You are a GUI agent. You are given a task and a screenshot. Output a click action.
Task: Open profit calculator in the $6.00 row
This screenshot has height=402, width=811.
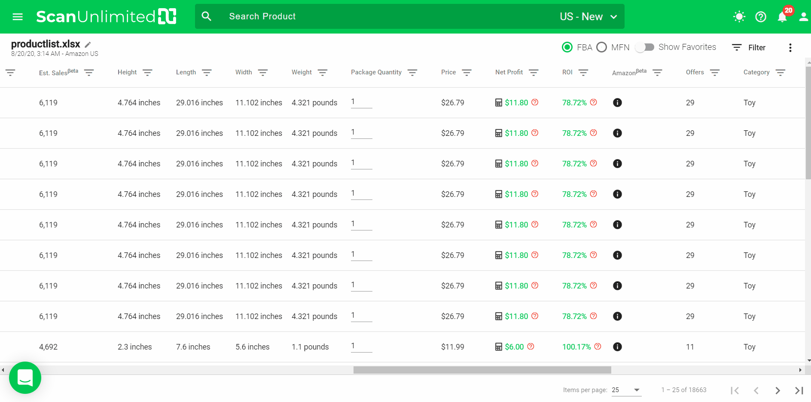point(499,347)
